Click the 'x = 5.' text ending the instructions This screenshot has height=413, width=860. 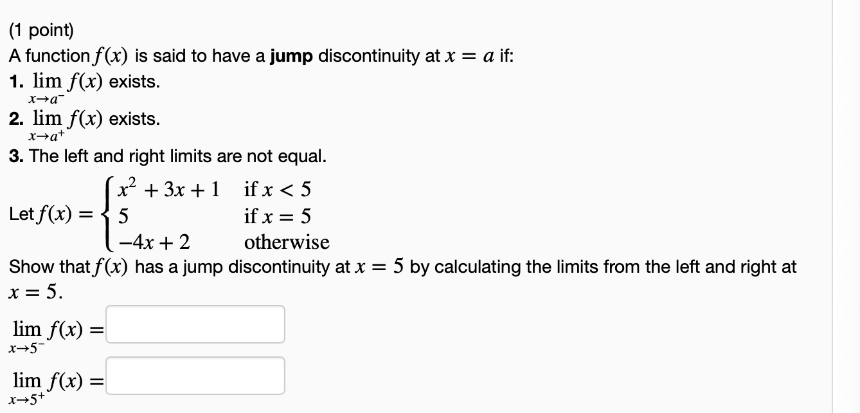tap(36, 293)
